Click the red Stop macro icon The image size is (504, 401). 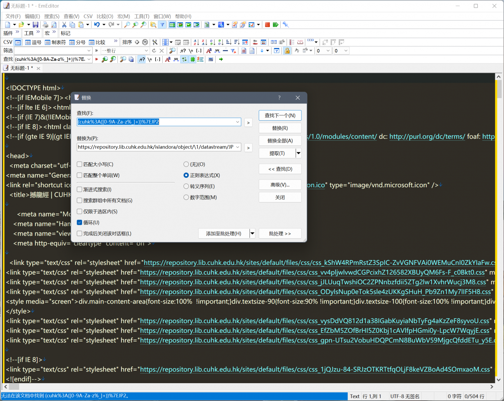click(x=267, y=25)
